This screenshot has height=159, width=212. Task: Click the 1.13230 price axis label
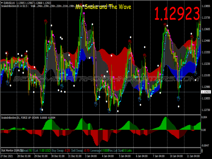click(206, 64)
